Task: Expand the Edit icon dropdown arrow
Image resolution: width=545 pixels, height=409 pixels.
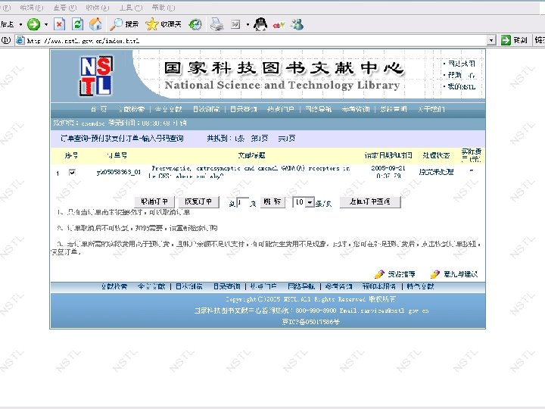Action: 248,24
